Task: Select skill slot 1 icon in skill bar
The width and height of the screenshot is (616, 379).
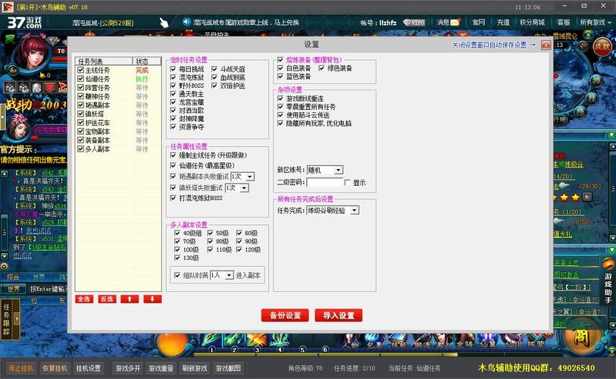Action: pos(211,340)
